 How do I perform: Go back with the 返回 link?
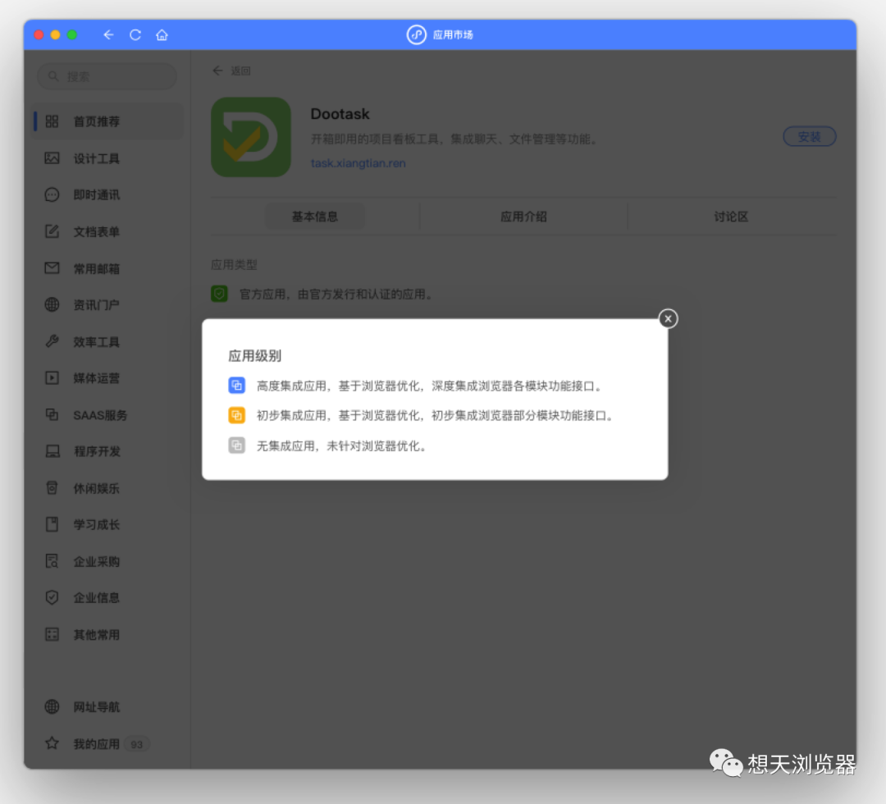click(231, 71)
